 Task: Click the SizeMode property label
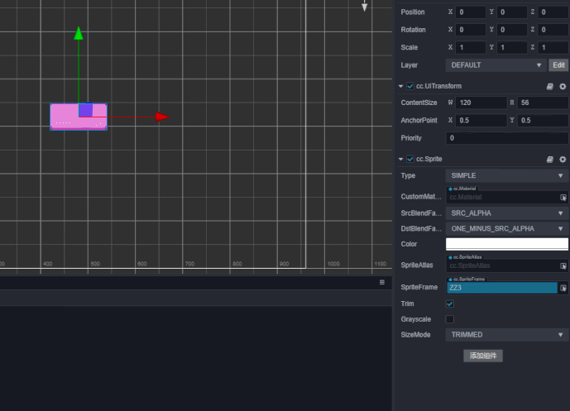click(x=415, y=335)
